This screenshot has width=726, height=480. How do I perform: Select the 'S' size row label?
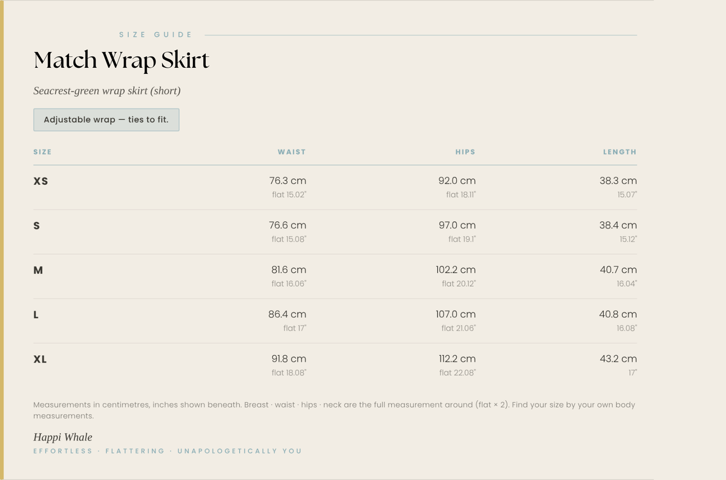pyautogui.click(x=36, y=226)
